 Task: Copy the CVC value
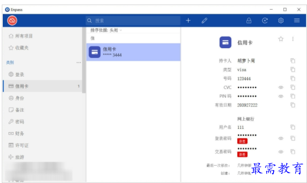click(x=293, y=87)
